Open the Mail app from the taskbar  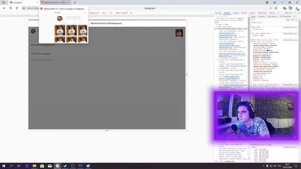(50, 166)
